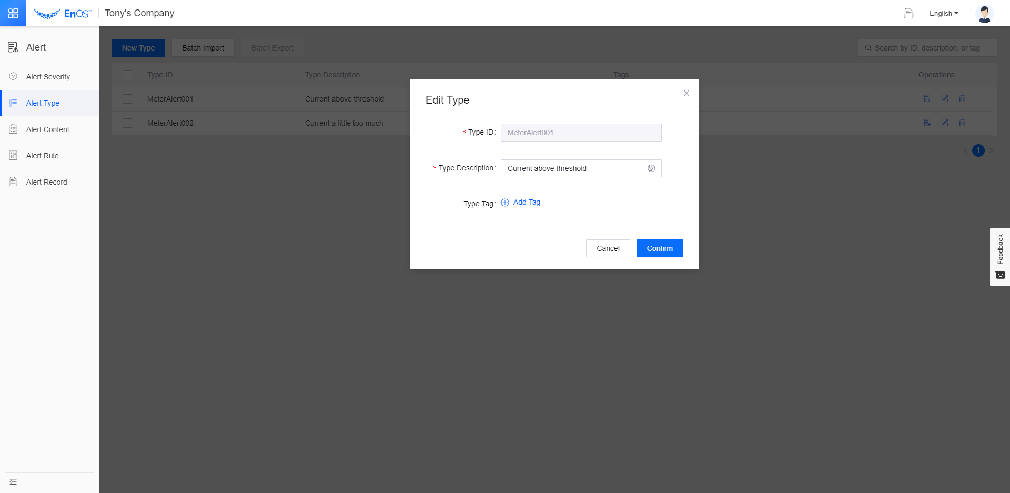
Task: Collapse the sidebar with bottom-left icon
Action: [x=13, y=482]
